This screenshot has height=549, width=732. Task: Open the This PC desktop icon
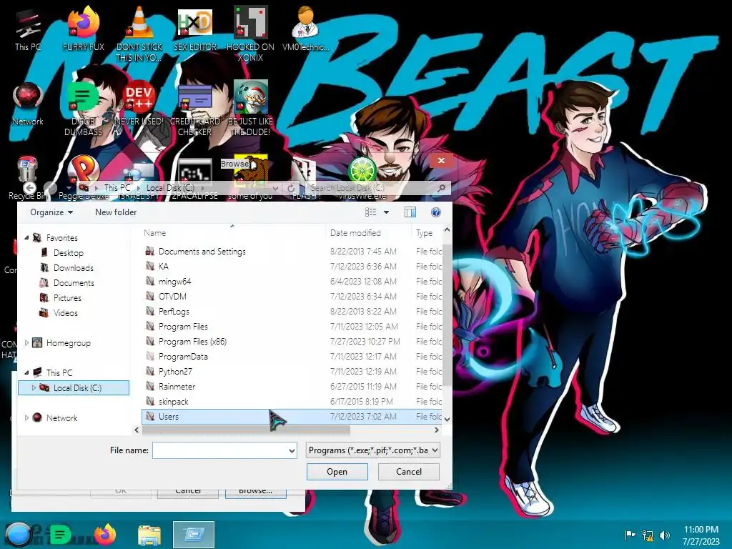coord(28,29)
